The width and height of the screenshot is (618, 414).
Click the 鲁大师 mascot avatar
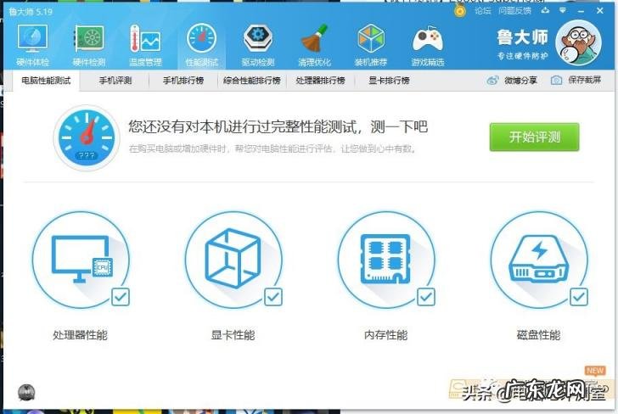click(578, 42)
